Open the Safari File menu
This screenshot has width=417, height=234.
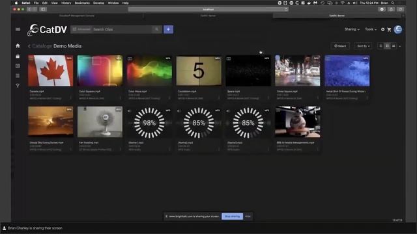(36, 3)
